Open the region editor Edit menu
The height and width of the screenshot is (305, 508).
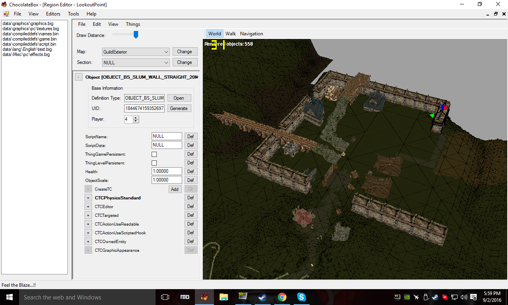(97, 24)
